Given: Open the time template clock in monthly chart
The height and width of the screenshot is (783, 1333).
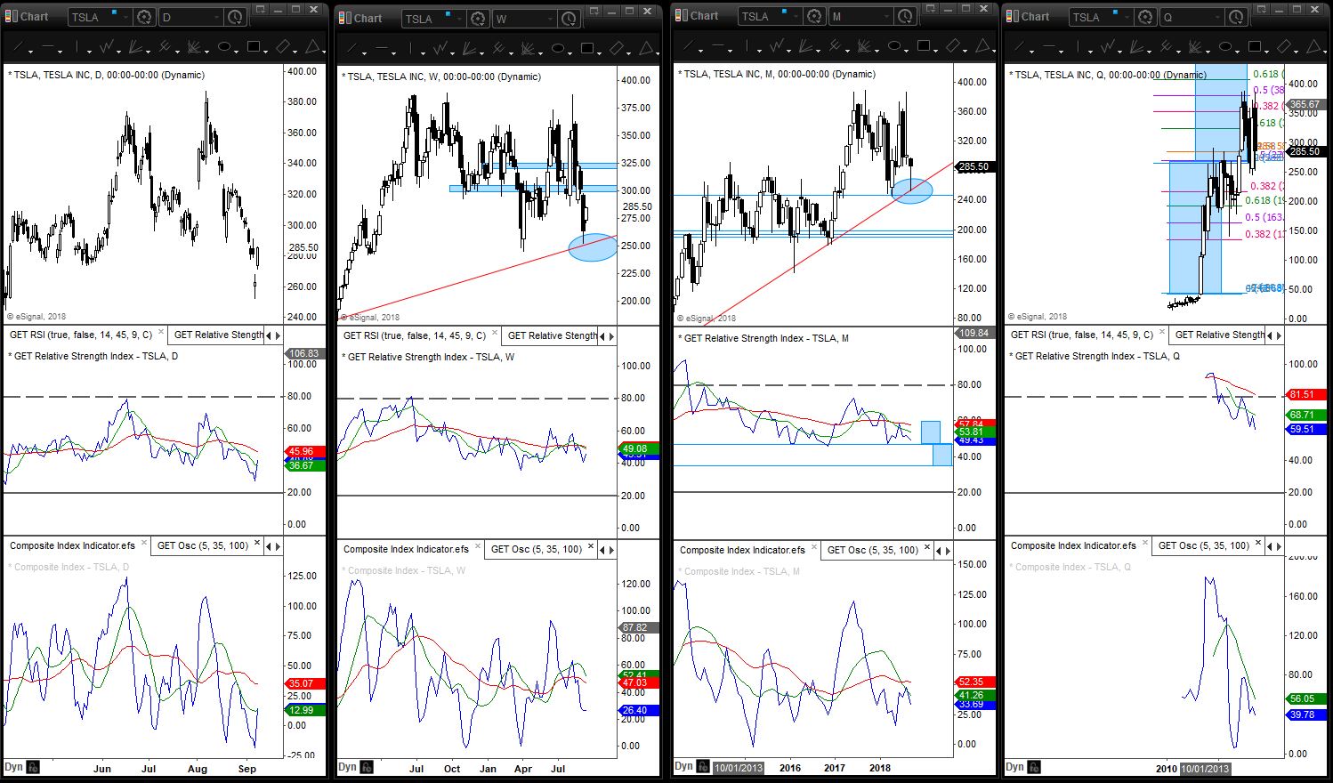Looking at the screenshot, I should click(x=905, y=16).
